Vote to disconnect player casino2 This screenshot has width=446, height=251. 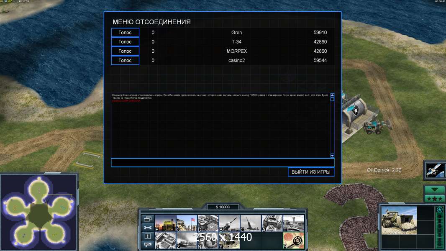pos(125,60)
